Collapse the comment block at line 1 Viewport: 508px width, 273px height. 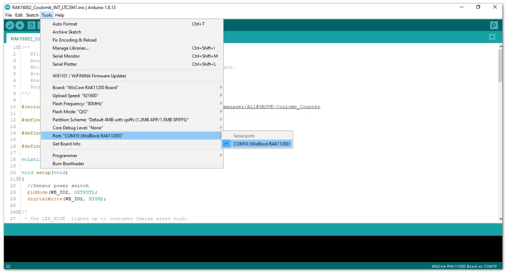tap(18, 47)
